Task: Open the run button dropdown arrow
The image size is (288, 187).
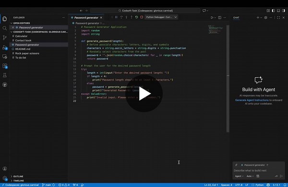Action: tap(215, 17)
